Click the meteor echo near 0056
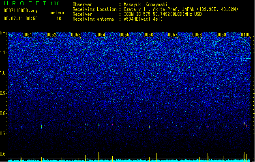The height and width of the screenshot is (162, 255). click(x=149, y=127)
